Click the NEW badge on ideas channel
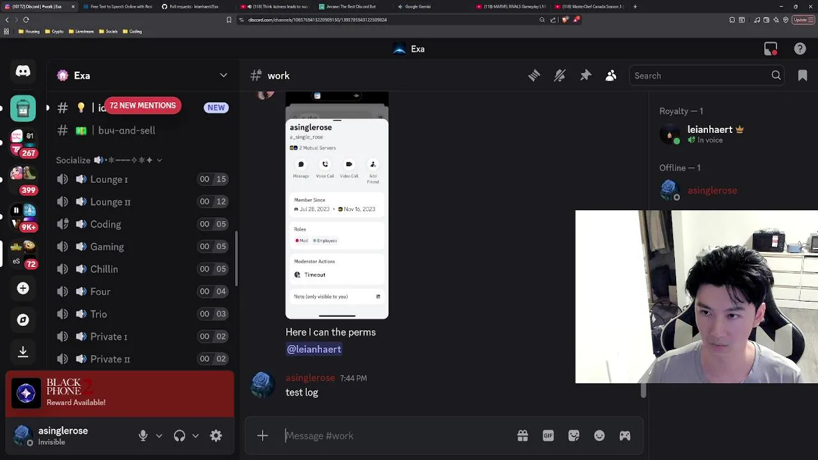This screenshot has width=818, height=460. point(216,108)
